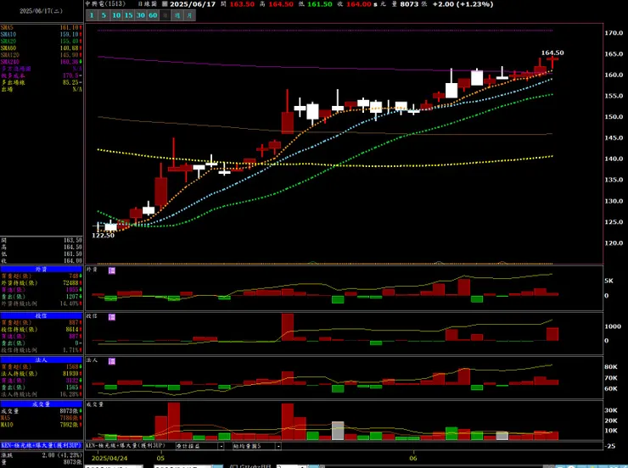628x468 pixels.
Task: Click the purple icon in 外資 chart panel
Action: (112, 270)
